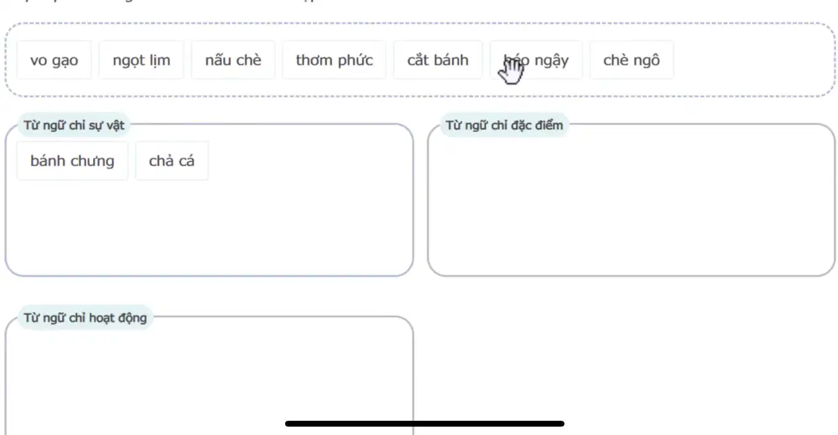Screen dimensions: 838x435
Task: Click the "nấu chè" word chip
Action: [x=233, y=60]
